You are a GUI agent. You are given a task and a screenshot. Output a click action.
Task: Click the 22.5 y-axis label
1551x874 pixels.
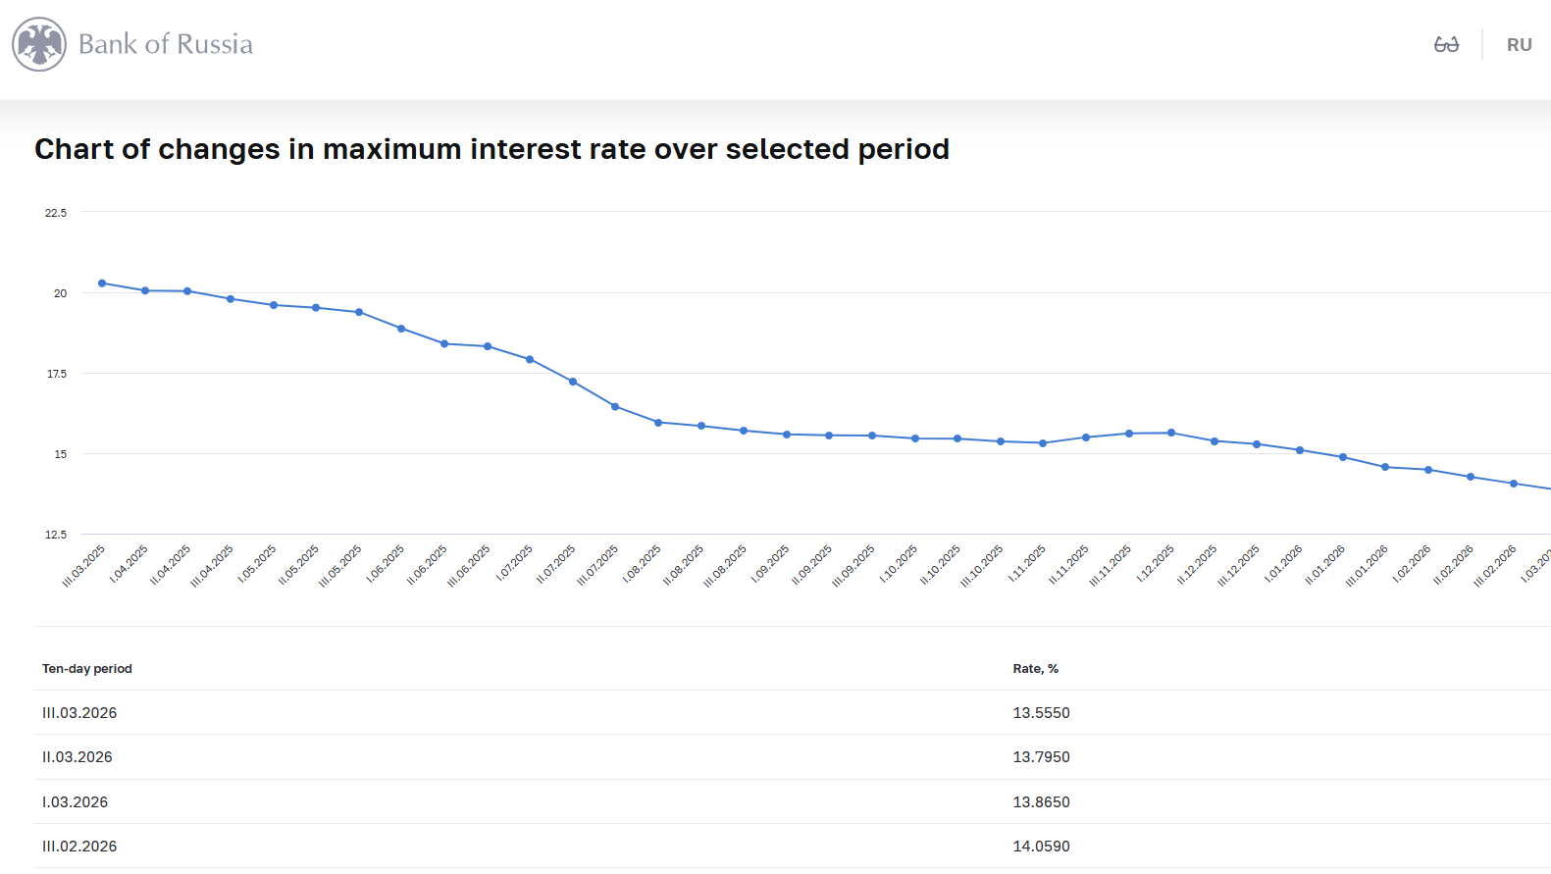coord(56,213)
